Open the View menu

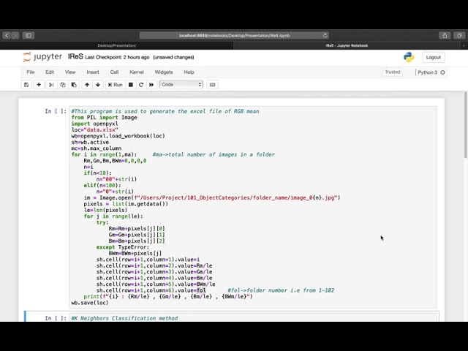70,72
